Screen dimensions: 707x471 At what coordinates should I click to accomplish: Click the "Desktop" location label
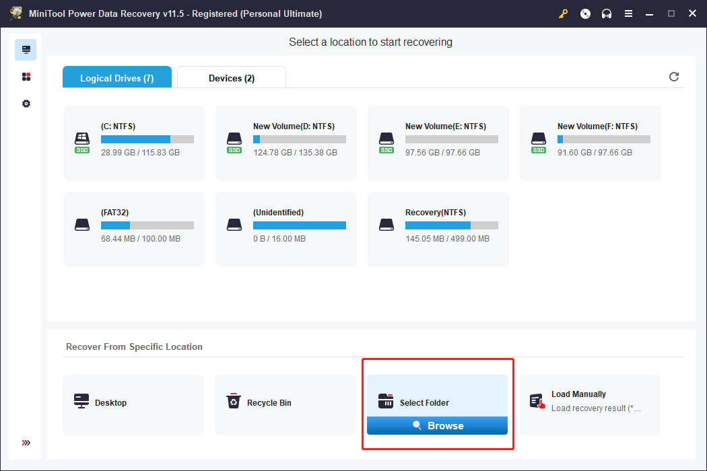pos(111,403)
